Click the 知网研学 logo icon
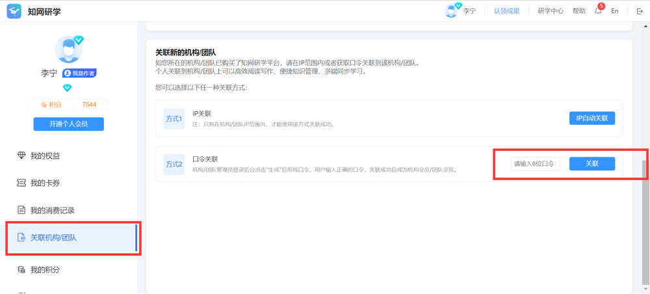Image resolution: width=650 pixels, height=294 pixels. 14,12
